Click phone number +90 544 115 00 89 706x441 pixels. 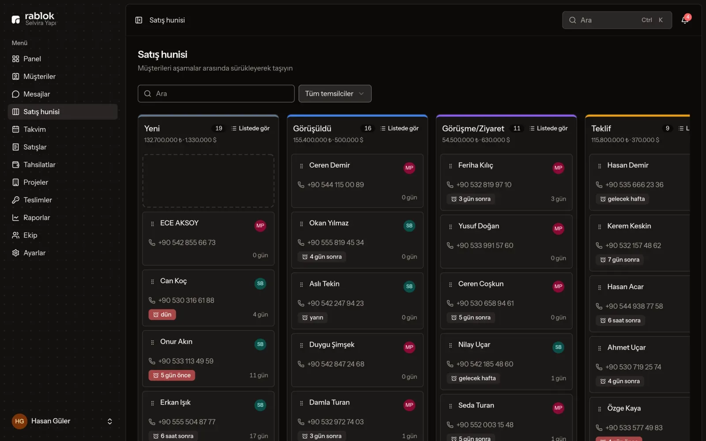[336, 185]
